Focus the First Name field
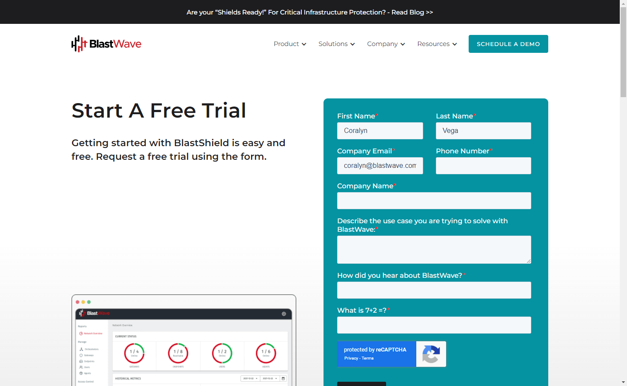The image size is (627, 386). [x=380, y=131]
